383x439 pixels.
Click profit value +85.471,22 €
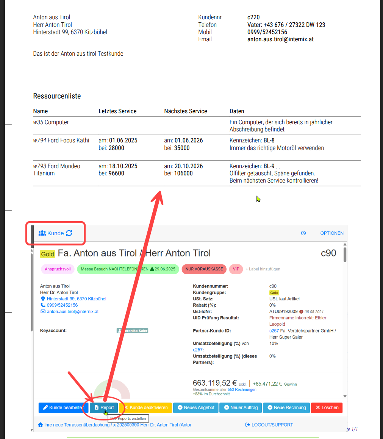[x=267, y=384]
